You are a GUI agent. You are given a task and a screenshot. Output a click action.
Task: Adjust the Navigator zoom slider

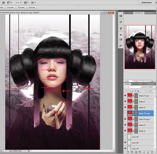(x=143, y=81)
